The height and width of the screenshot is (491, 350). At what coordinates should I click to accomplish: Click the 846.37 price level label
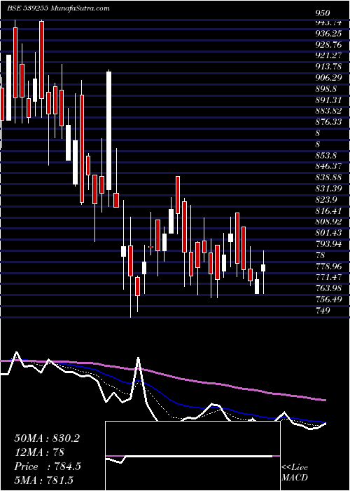click(329, 166)
